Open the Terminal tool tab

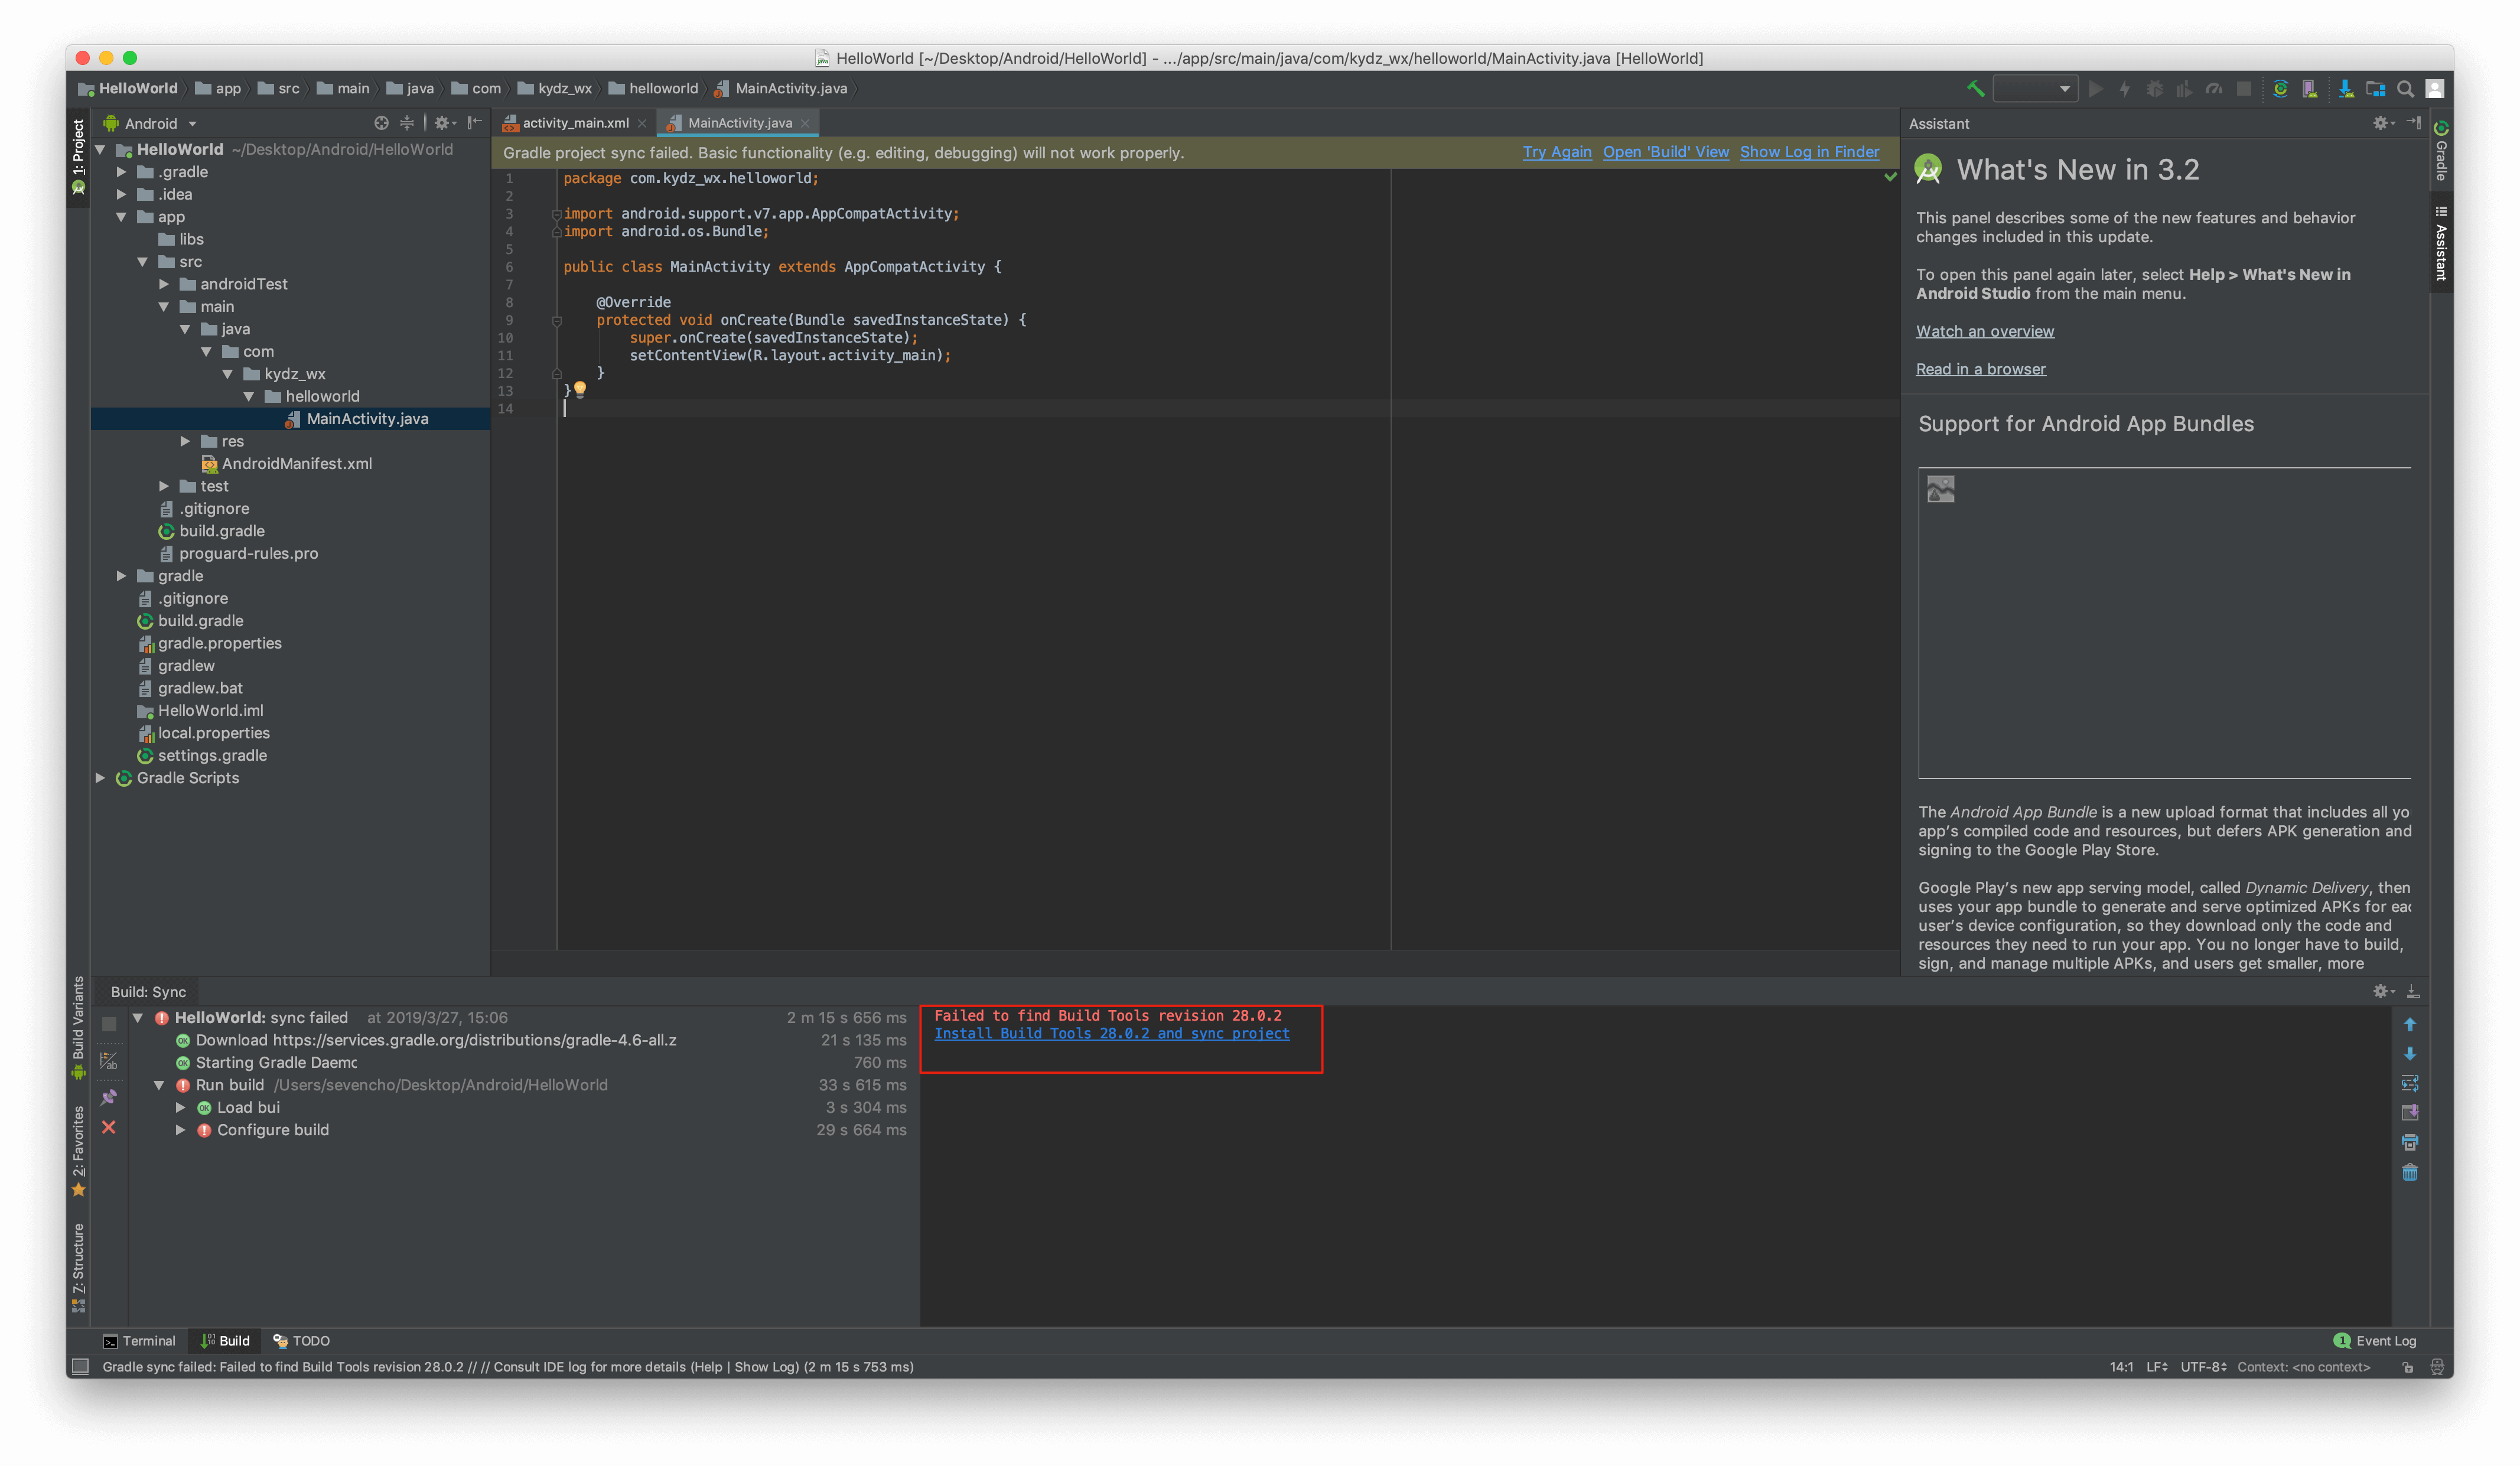click(x=139, y=1341)
